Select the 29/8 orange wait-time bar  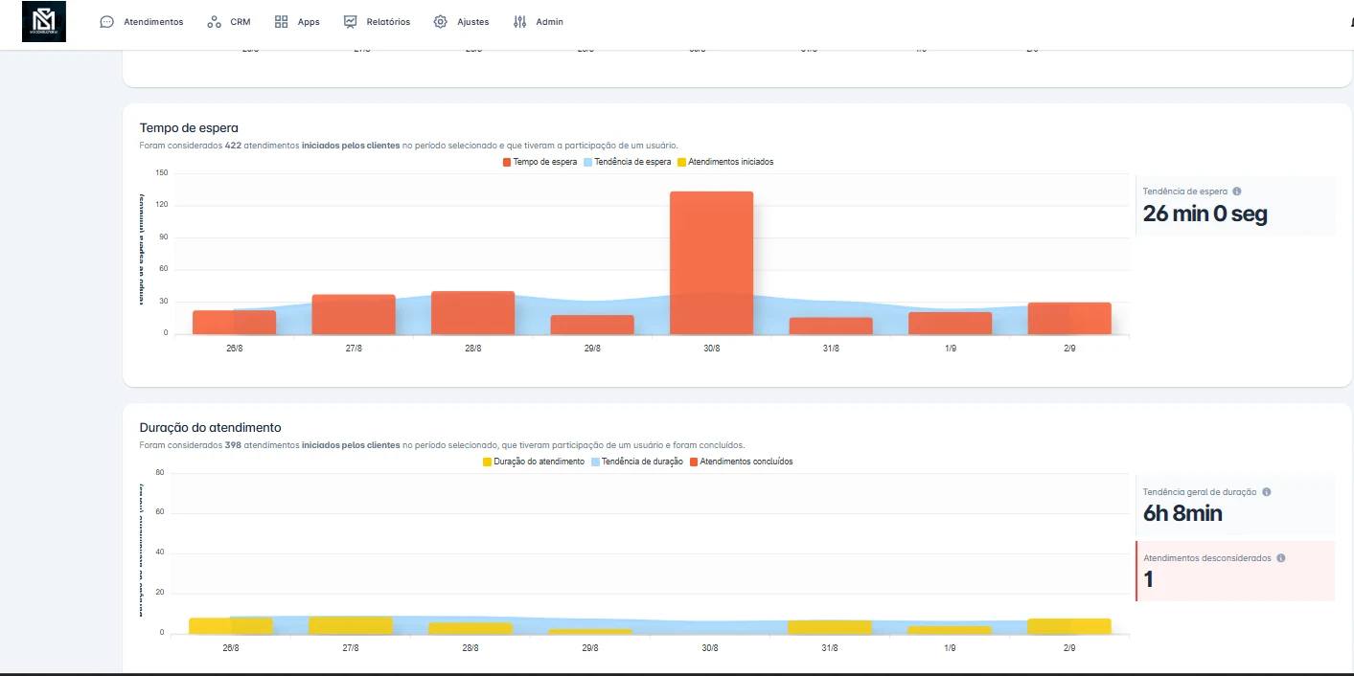pos(592,325)
